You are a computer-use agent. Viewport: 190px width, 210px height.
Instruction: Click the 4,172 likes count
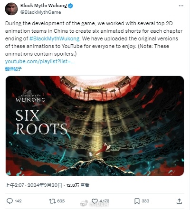[104, 201]
